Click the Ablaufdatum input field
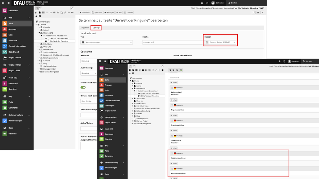Screen dimensions: 319x179 pos(89,128)
